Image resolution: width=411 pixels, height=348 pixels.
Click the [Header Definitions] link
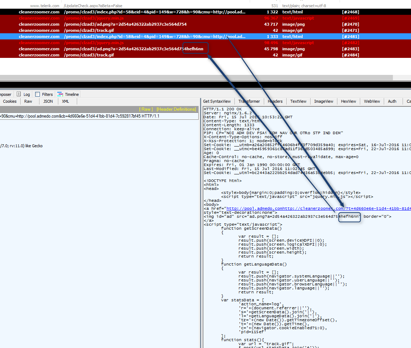click(176, 109)
